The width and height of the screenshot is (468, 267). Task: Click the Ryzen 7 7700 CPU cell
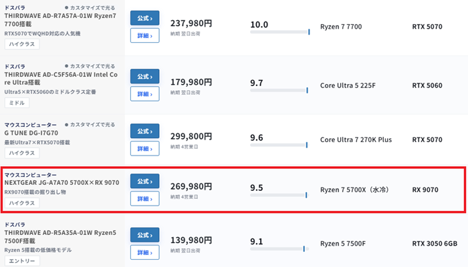(x=341, y=27)
